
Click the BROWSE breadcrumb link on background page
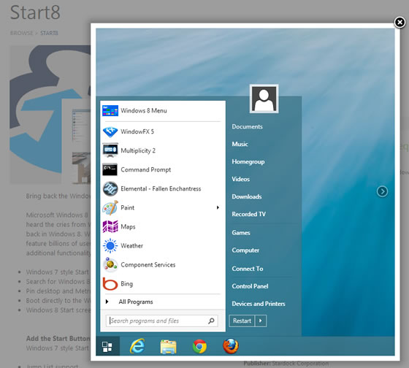click(x=22, y=33)
